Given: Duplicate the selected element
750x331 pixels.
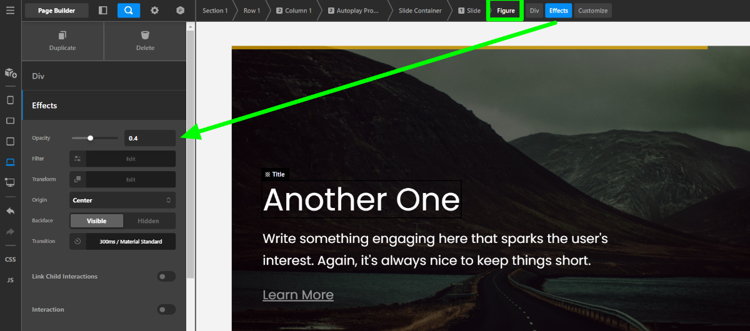Looking at the screenshot, I should 62,41.
